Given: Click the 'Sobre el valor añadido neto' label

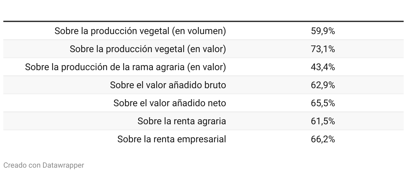Looking at the screenshot, I should [169, 103].
